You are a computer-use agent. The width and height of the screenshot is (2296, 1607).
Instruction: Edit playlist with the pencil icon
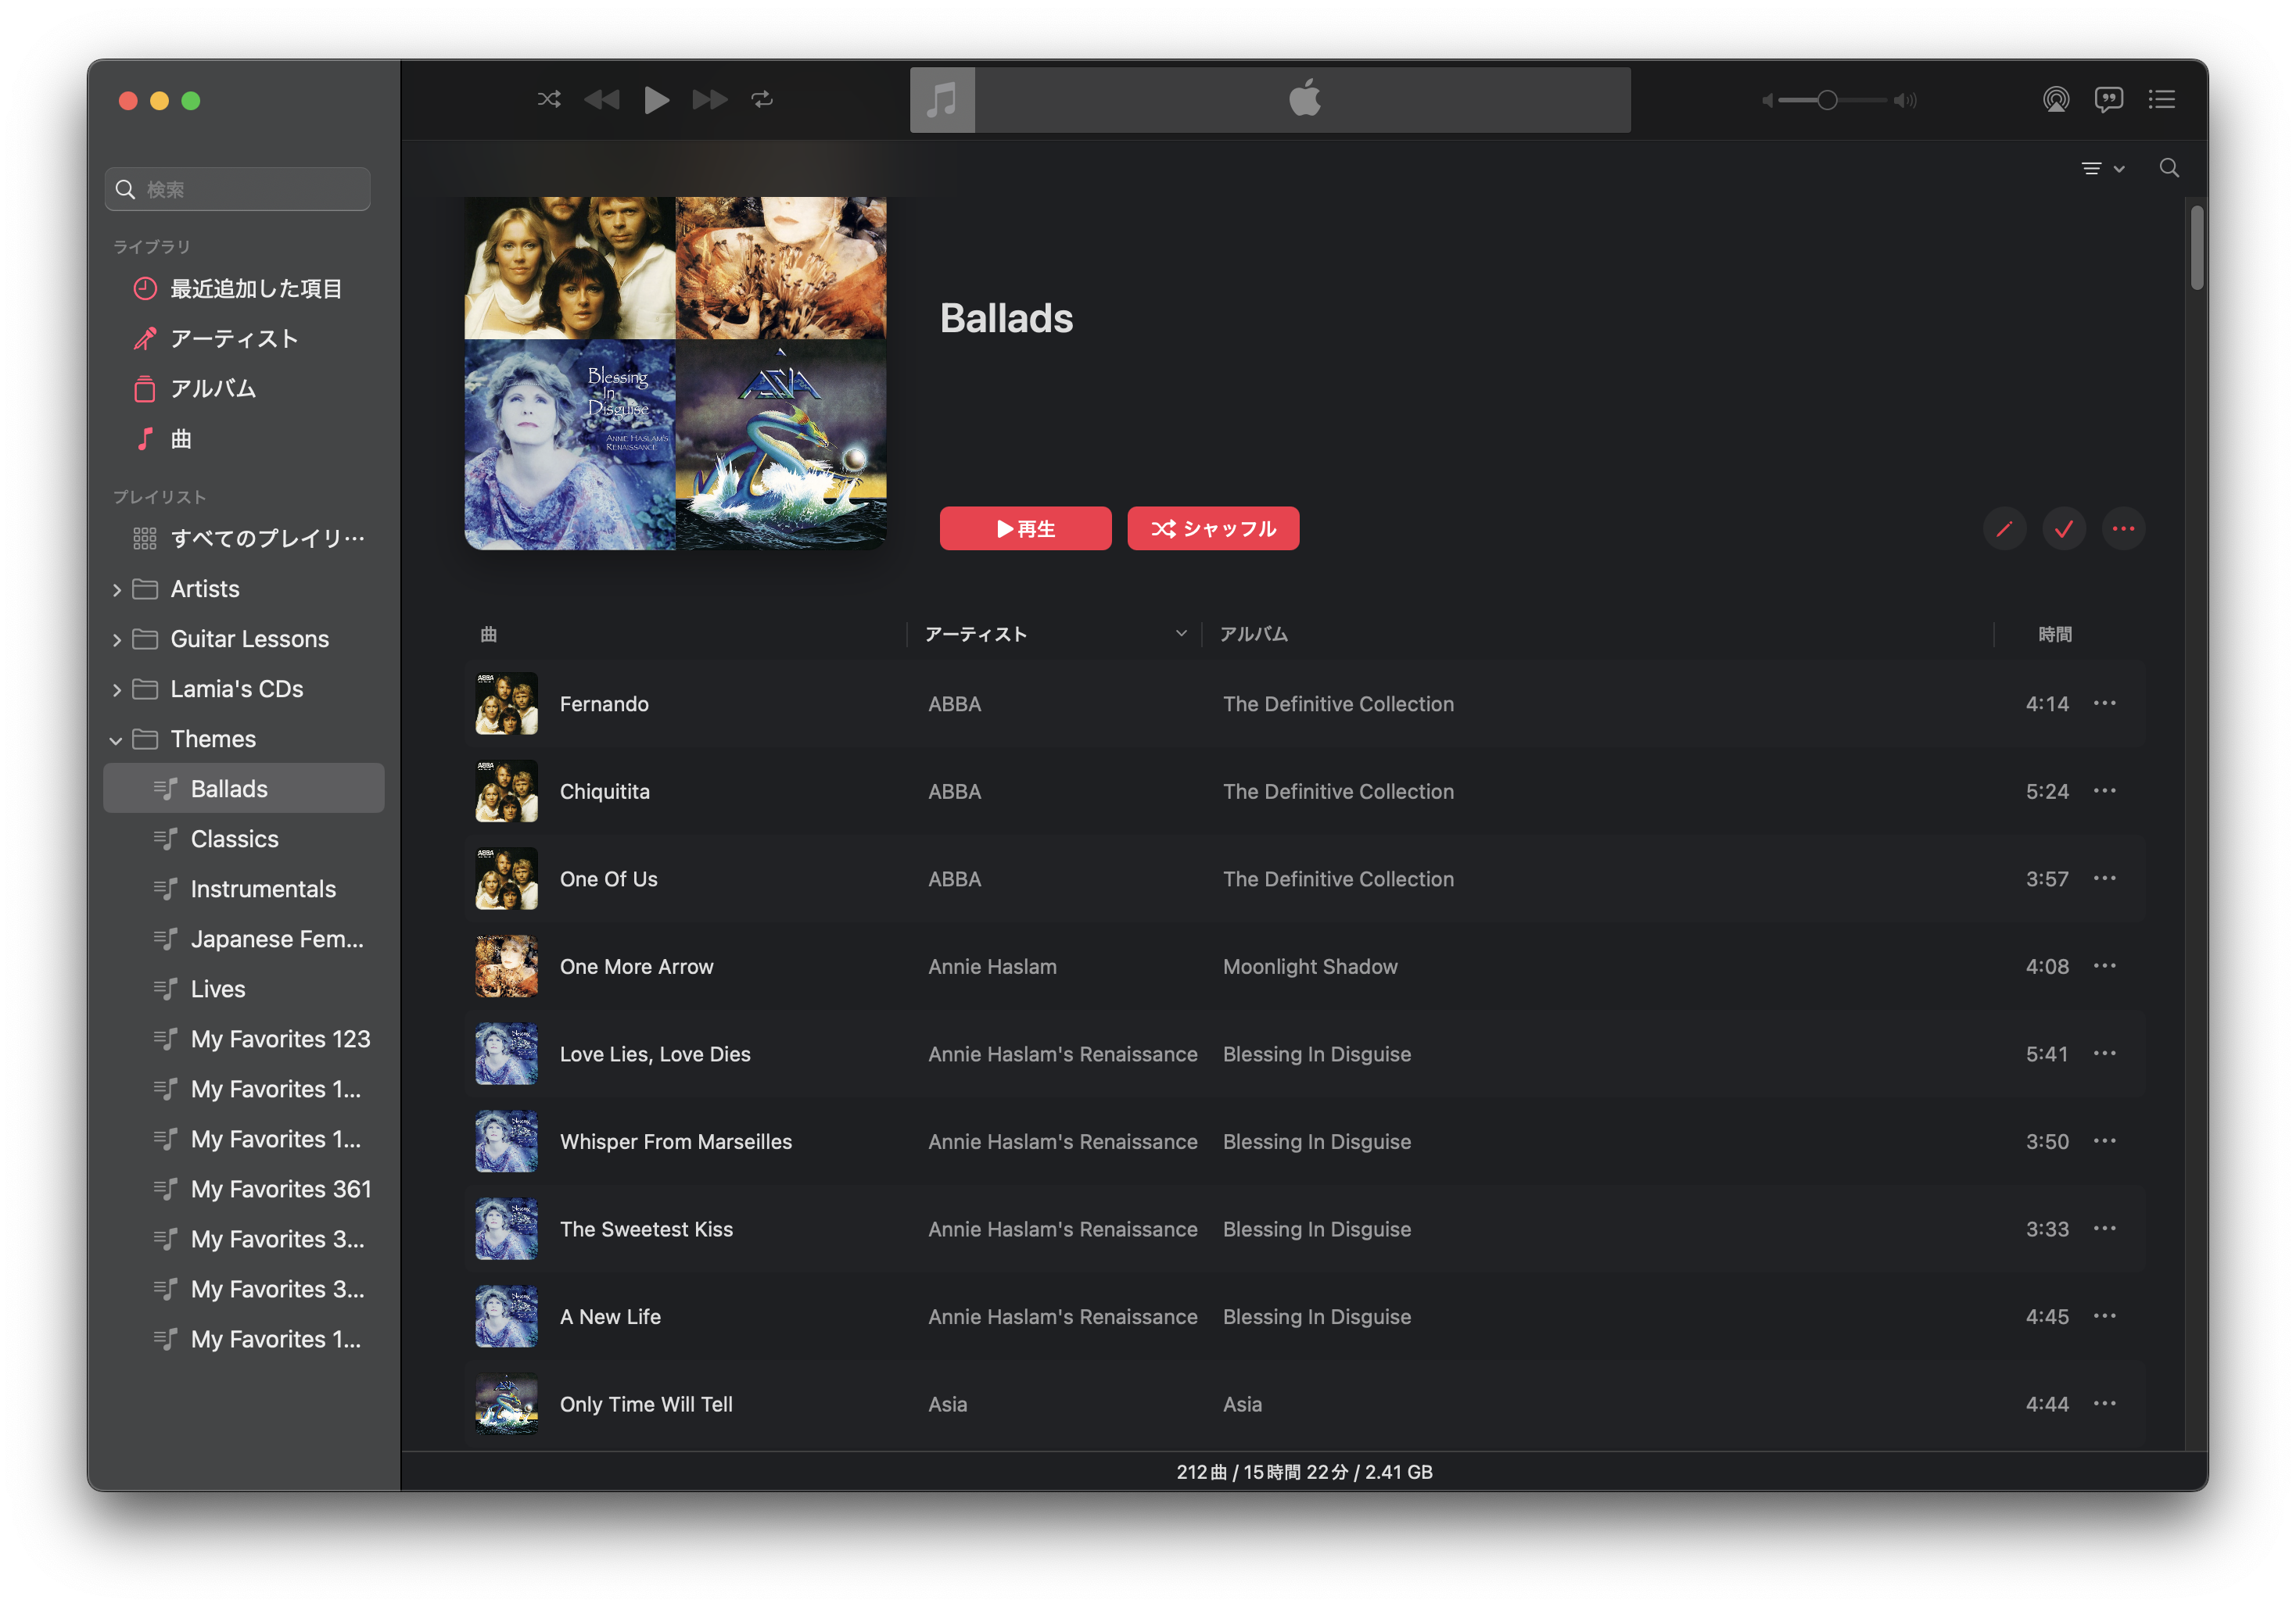click(x=2004, y=528)
